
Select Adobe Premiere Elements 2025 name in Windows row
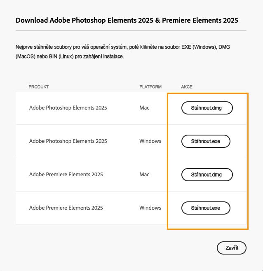[66, 208]
